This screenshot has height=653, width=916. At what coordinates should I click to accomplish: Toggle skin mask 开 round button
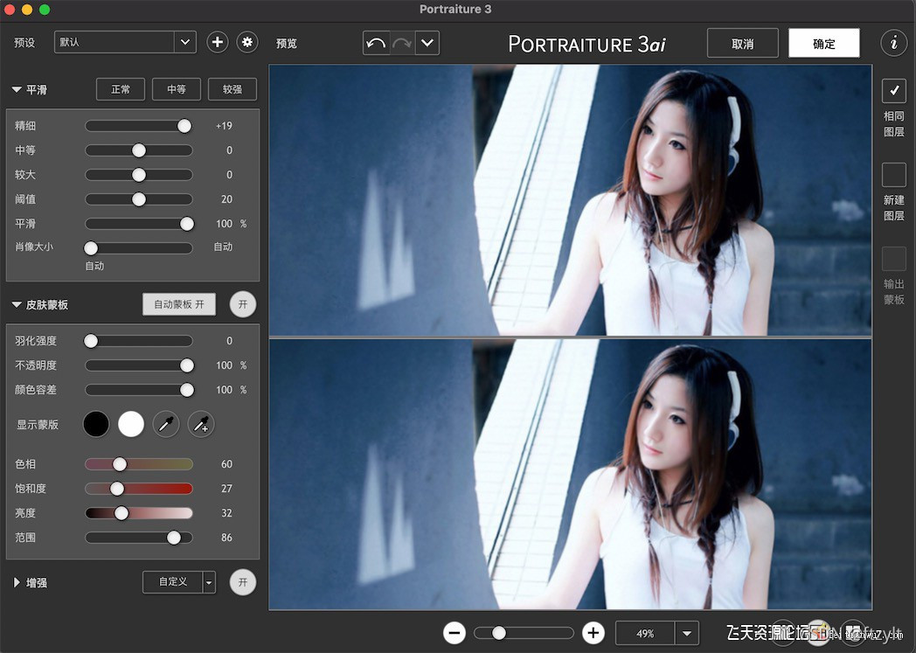[x=243, y=304]
